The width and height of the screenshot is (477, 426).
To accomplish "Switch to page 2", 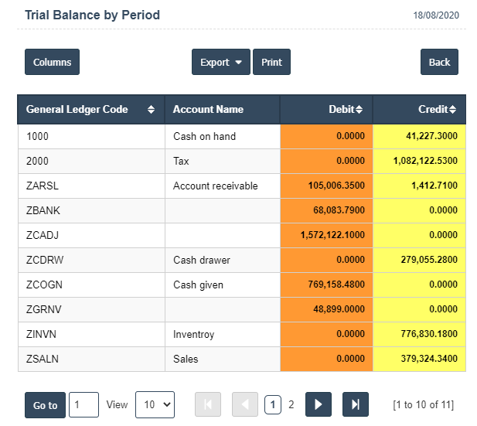I will (291, 404).
